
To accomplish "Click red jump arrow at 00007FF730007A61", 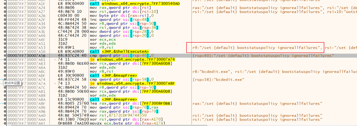I will click(55, 59).
